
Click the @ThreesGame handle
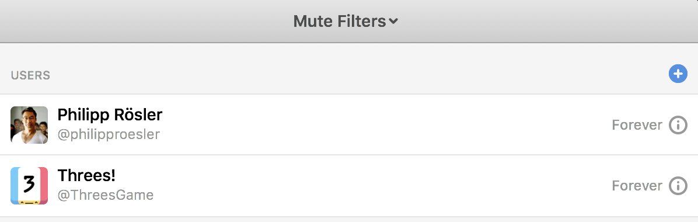coord(106,195)
